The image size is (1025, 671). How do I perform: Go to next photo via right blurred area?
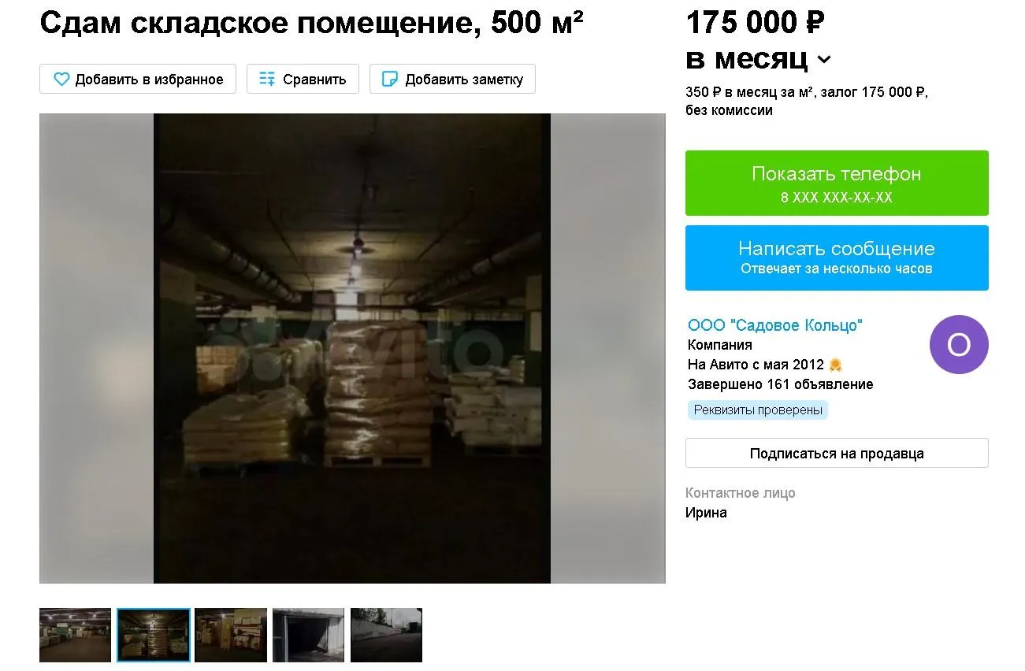coord(607,348)
